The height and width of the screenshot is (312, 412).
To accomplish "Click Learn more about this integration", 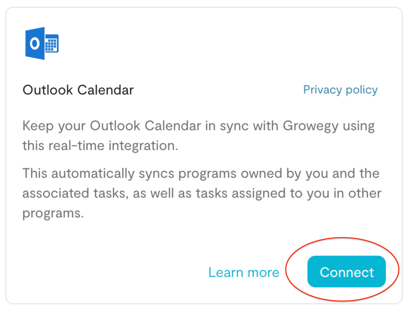I will pos(244,272).
